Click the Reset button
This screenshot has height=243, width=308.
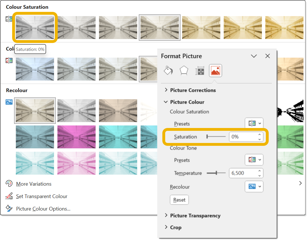[179, 199]
